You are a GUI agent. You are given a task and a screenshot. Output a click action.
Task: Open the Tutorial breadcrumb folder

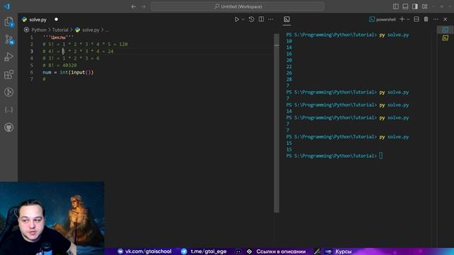60,30
